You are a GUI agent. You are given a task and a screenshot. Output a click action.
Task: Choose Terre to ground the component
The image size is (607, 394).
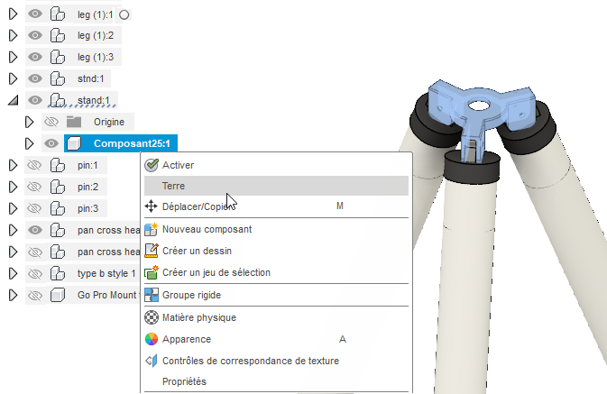276,186
